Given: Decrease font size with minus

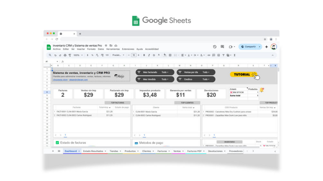Looking at the screenshot, I should [129, 55].
